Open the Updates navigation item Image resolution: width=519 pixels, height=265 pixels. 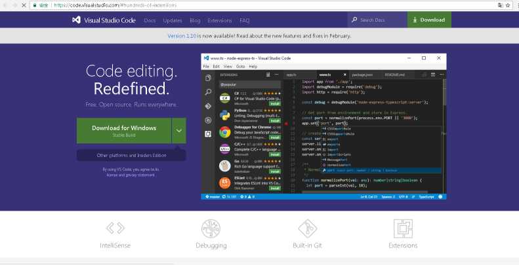(x=173, y=20)
